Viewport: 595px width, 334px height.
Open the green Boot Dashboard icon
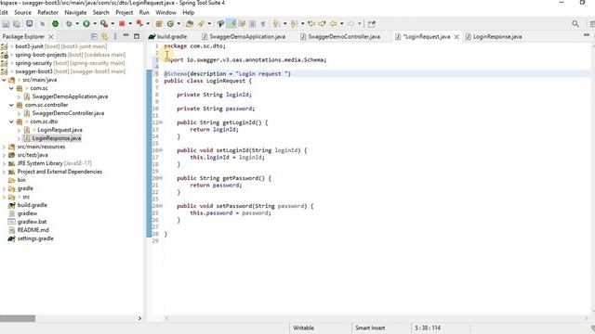coord(56,24)
